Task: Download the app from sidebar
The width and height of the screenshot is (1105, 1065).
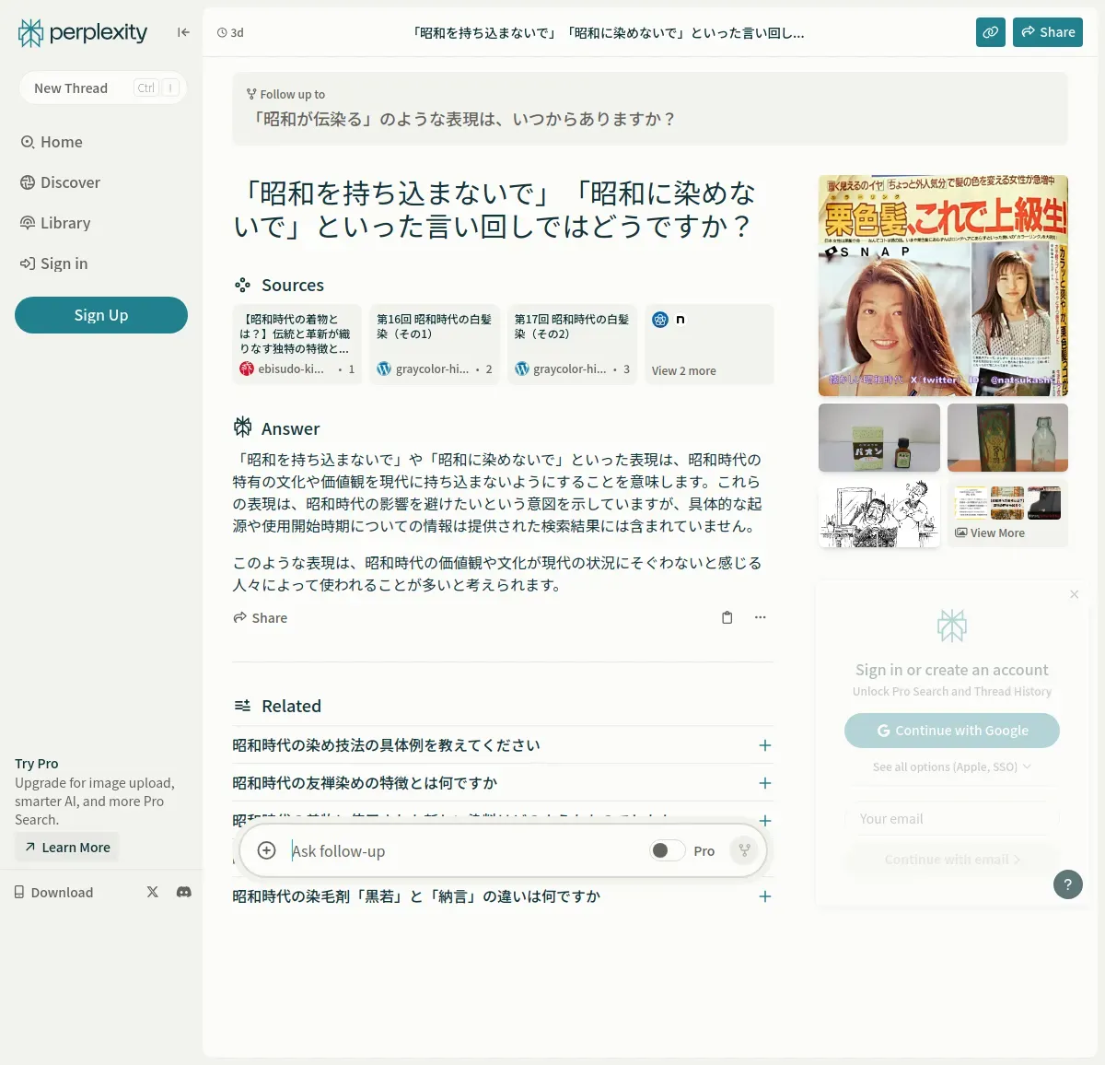Action: (x=53, y=893)
